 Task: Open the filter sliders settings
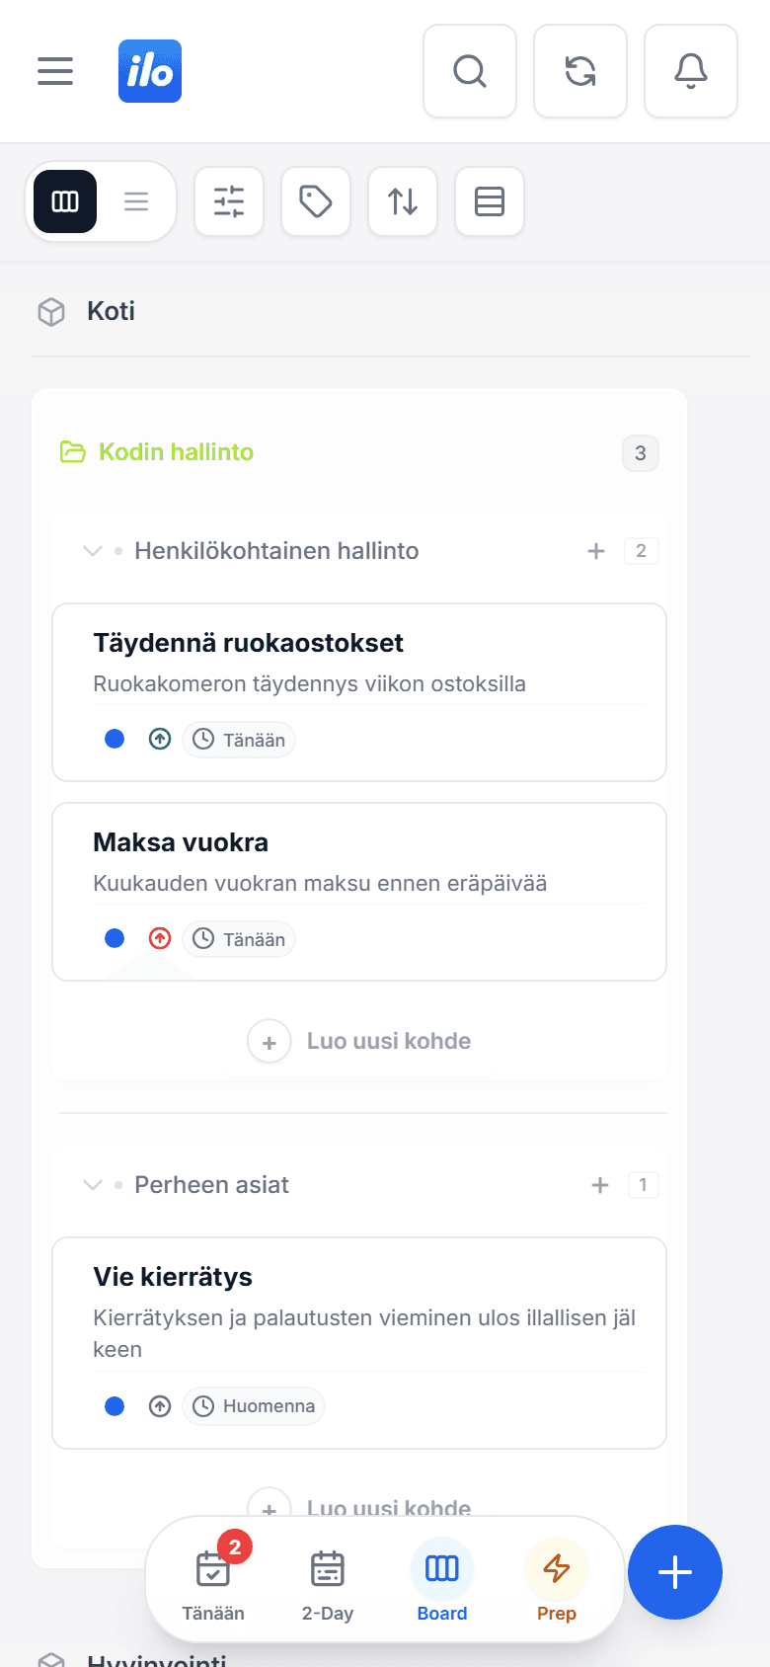tap(229, 201)
